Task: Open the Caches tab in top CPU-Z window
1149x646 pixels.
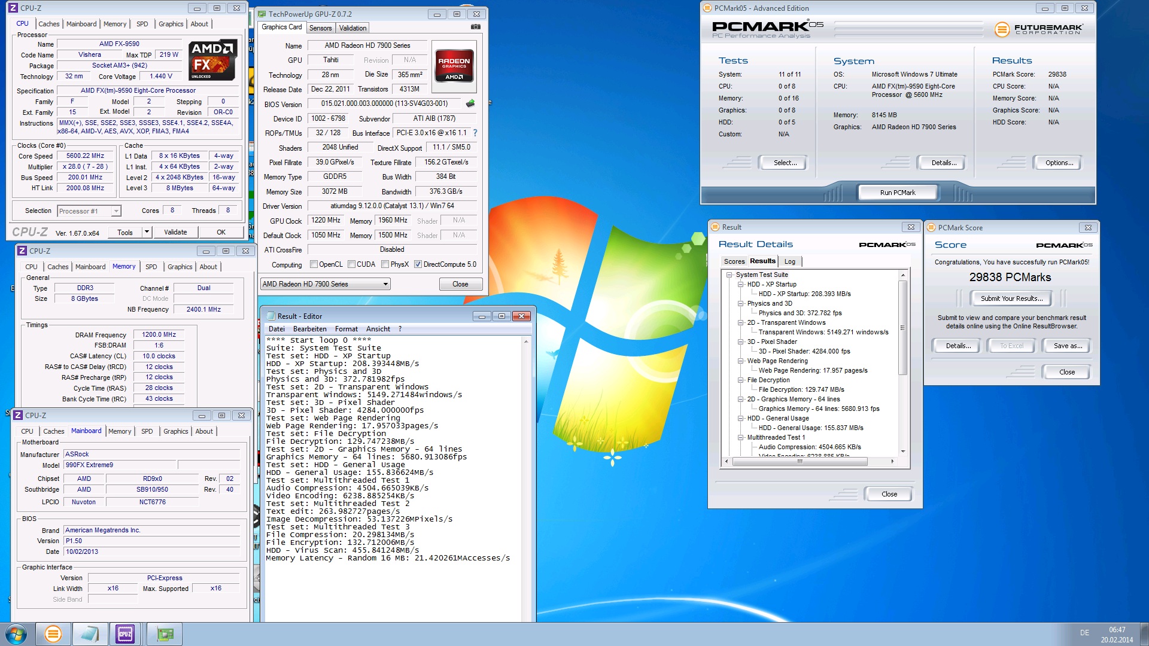Action: click(49, 24)
